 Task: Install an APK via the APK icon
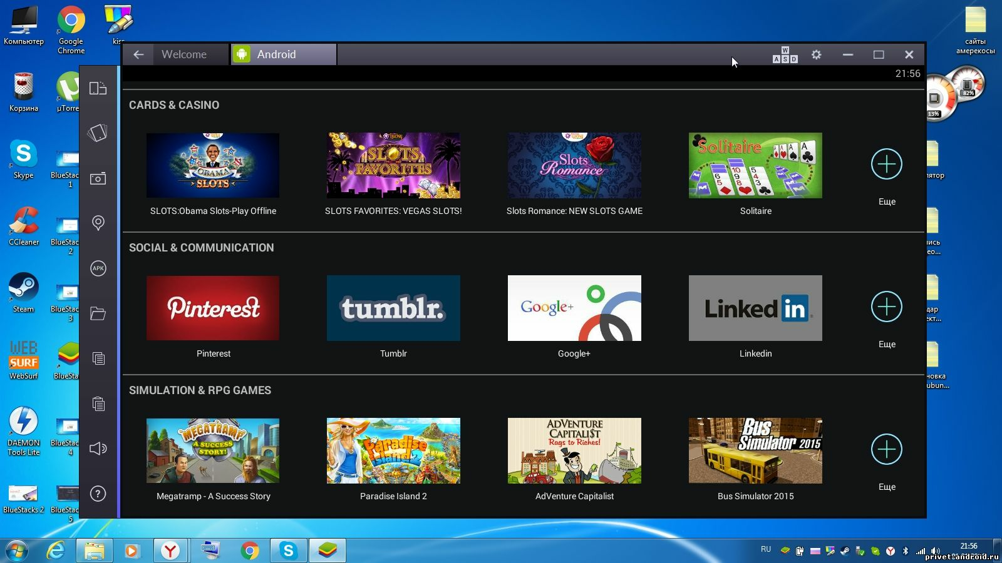point(98,268)
